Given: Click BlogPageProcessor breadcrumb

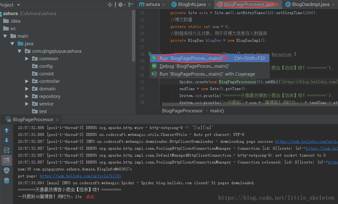Looking at the screenshot, I should [x=183, y=111].
